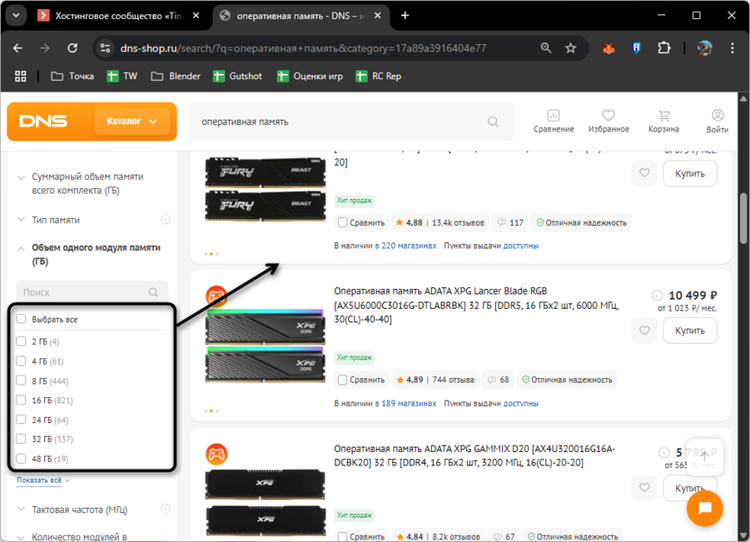Click the MetaMask fox extension icon
This screenshot has width=750, height=542.
coord(608,49)
